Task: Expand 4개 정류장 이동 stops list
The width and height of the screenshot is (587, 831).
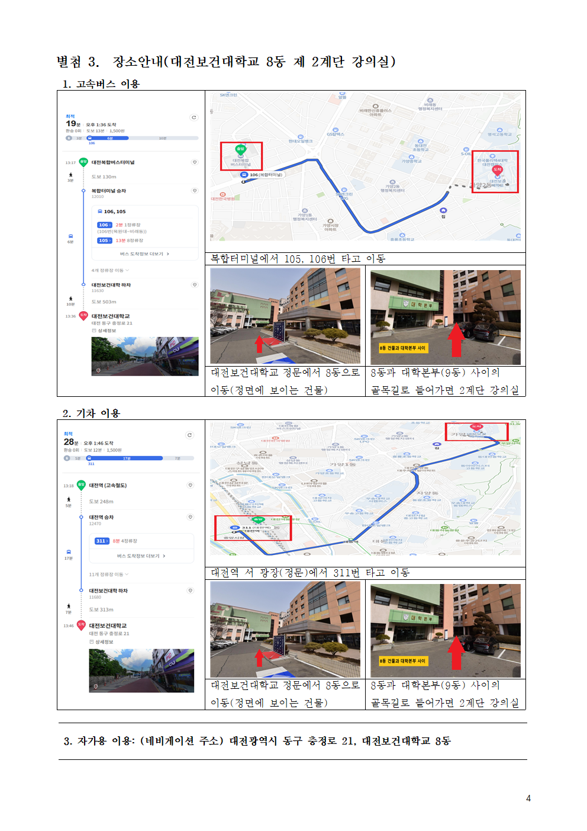Action: [110, 270]
